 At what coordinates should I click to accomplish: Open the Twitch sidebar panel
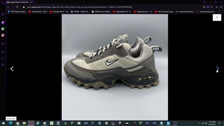(3, 14)
